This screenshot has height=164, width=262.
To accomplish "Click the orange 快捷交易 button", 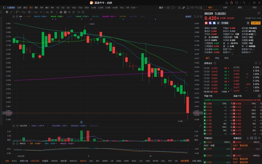I will (256, 23).
